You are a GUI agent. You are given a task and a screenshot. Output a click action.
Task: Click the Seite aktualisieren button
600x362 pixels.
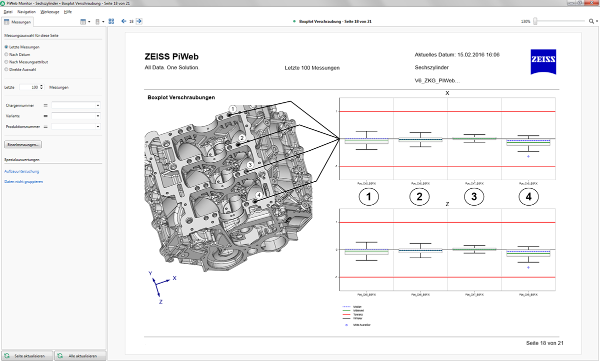27,356
